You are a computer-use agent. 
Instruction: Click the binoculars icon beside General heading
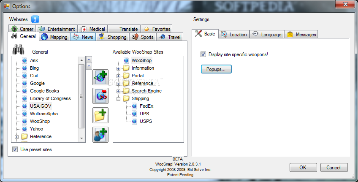click(x=18, y=49)
